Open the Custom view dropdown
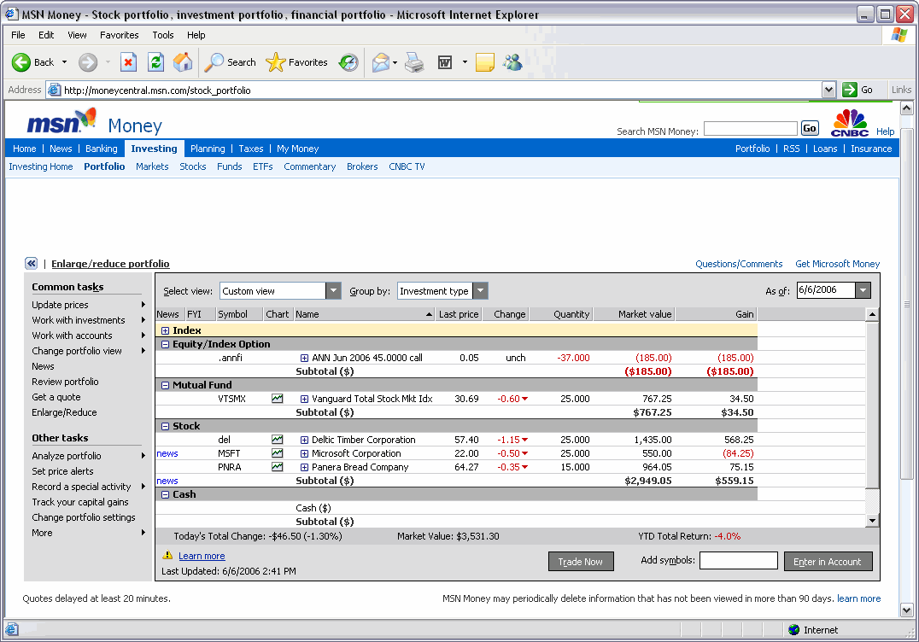Viewport: 919px width, 642px height. click(333, 290)
